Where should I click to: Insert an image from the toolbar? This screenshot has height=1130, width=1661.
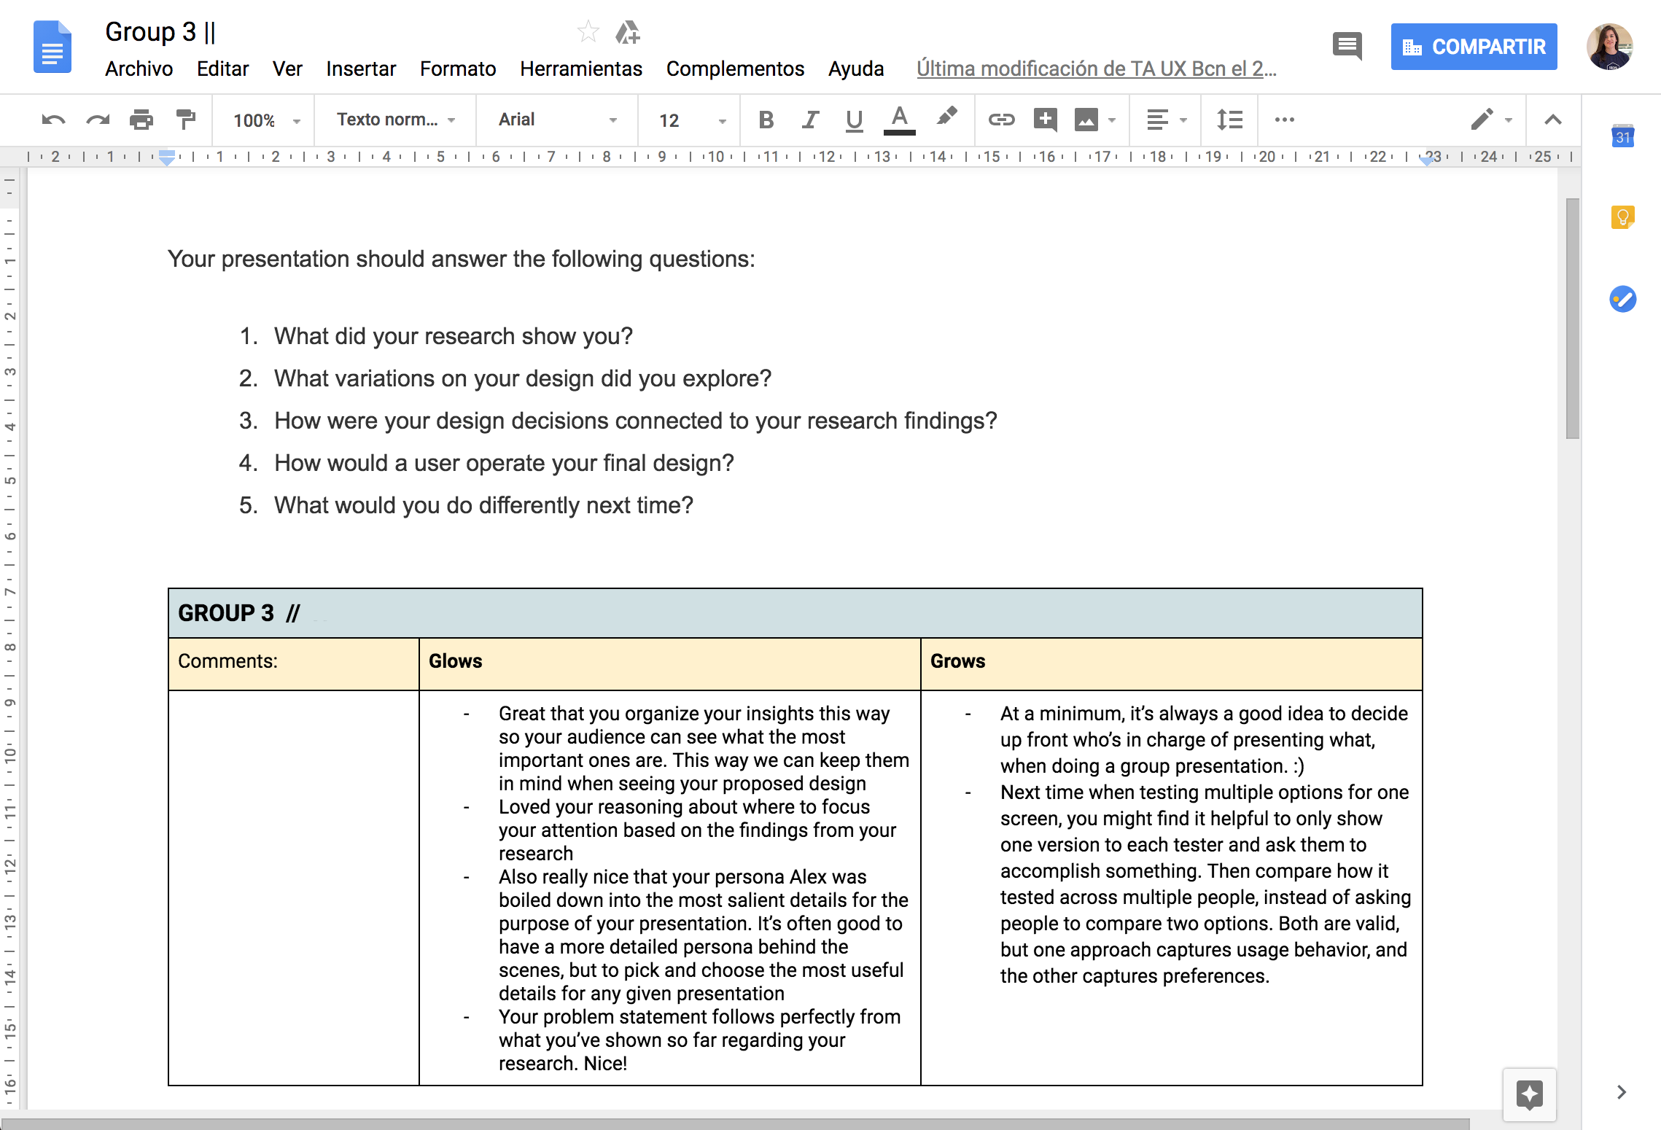point(1086,120)
